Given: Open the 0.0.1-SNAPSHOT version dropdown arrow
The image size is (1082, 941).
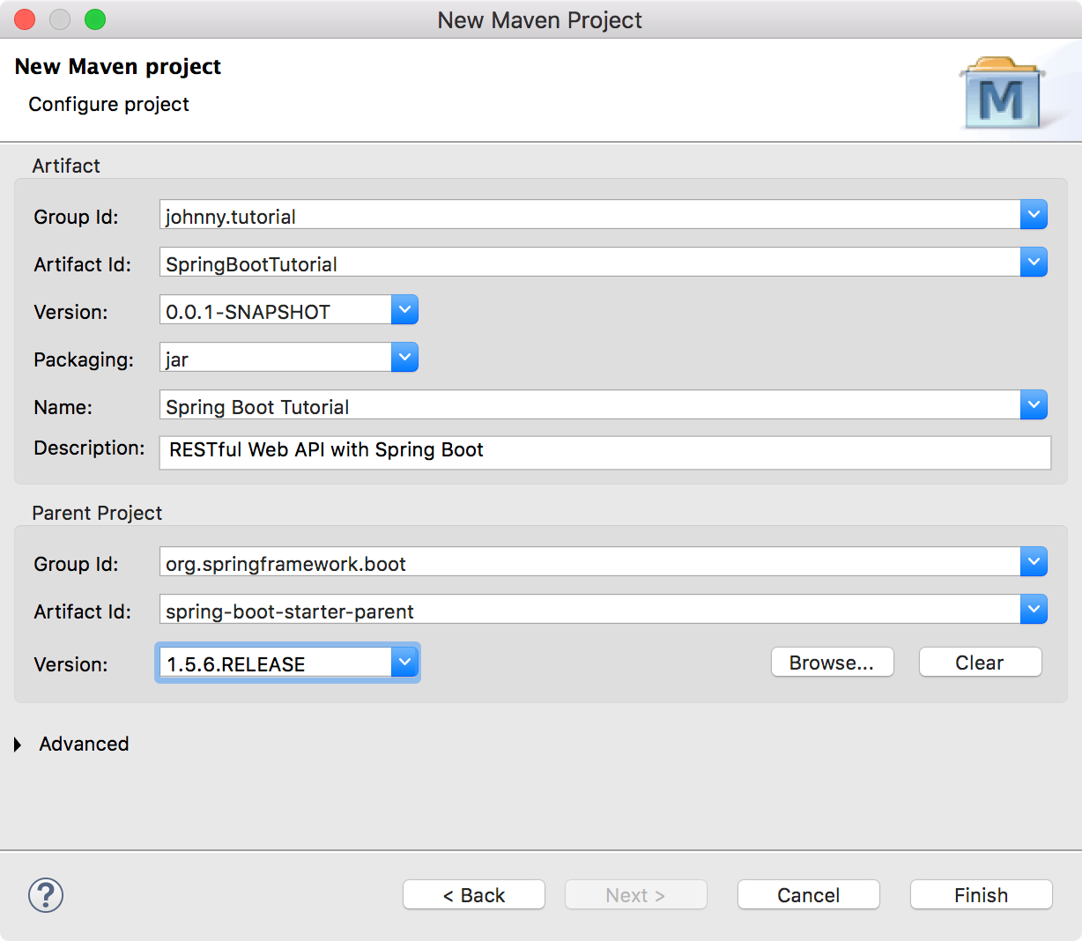Looking at the screenshot, I should coord(404,309).
